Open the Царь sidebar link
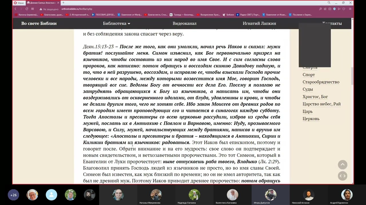The width and height of the screenshot is (366, 205). click(307, 111)
